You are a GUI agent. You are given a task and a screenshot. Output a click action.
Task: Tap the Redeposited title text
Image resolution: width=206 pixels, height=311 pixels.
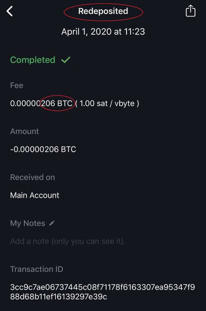[103, 11]
